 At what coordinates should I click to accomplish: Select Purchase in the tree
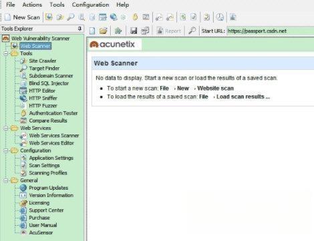[x=39, y=218]
